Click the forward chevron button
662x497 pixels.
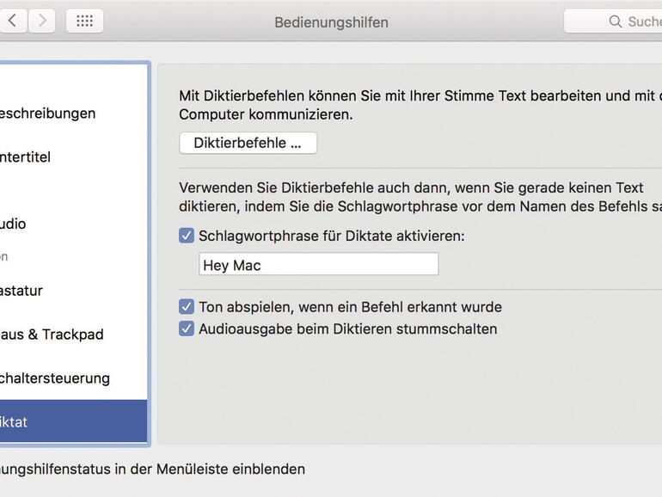pyautogui.click(x=42, y=21)
